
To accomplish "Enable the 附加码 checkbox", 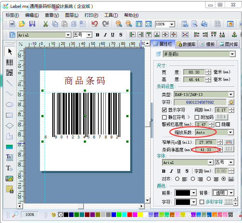I will 197,118.
